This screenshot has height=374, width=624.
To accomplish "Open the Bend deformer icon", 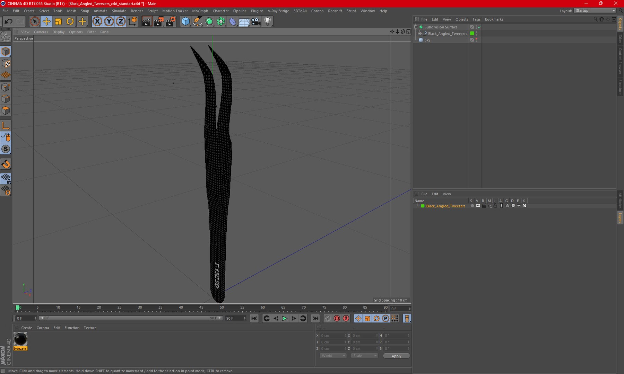I will (233, 21).
